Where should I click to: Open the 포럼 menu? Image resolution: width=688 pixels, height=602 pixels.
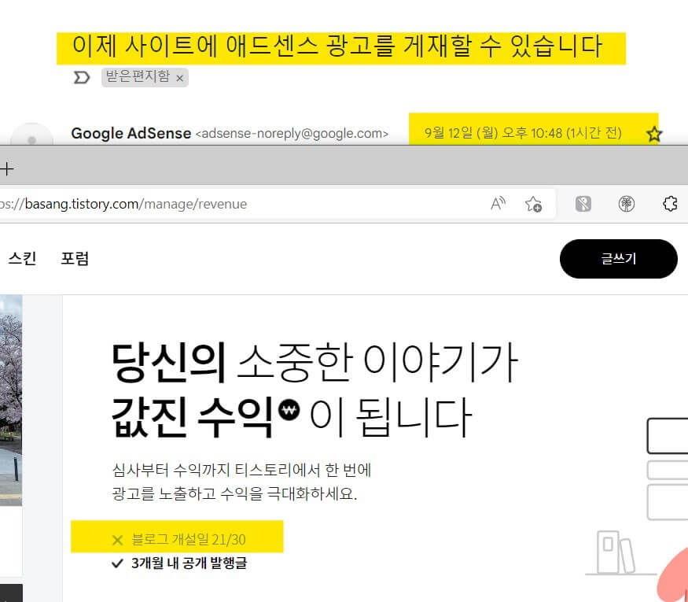pos(75,258)
